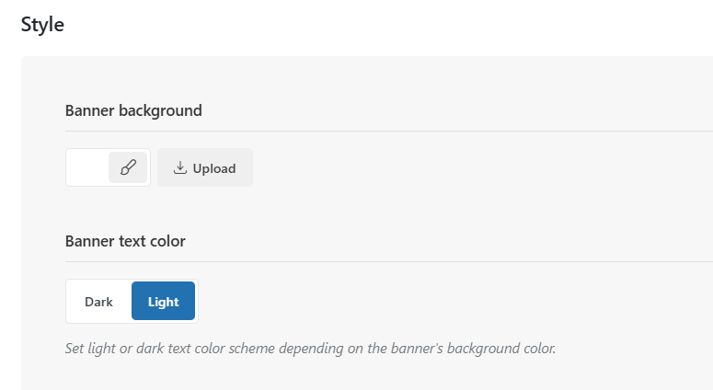Click "background color." ending the help text

pyautogui.click(x=500, y=349)
